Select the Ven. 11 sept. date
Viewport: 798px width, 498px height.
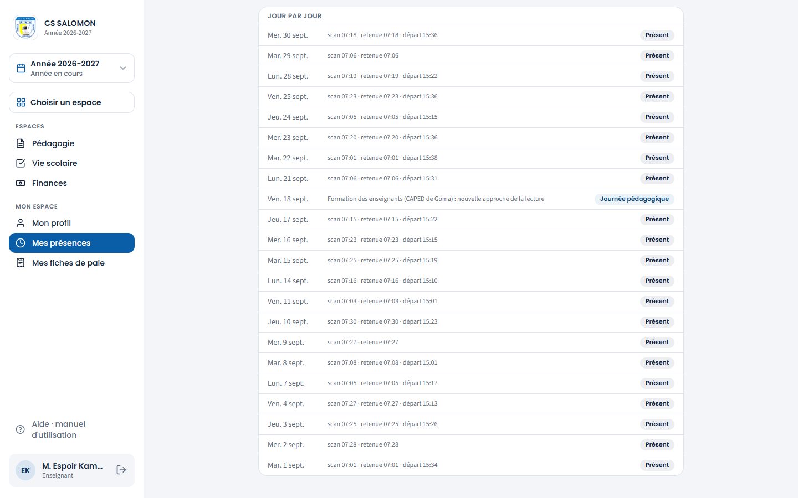click(x=288, y=302)
